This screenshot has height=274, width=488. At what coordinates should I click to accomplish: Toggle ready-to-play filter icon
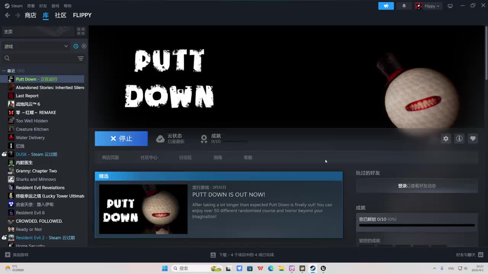(x=84, y=46)
